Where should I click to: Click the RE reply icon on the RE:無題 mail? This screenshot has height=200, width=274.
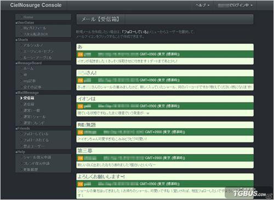click(x=81, y=132)
